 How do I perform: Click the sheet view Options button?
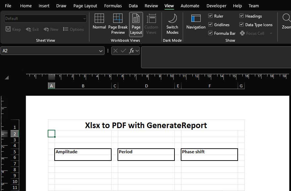pyautogui.click(x=73, y=29)
